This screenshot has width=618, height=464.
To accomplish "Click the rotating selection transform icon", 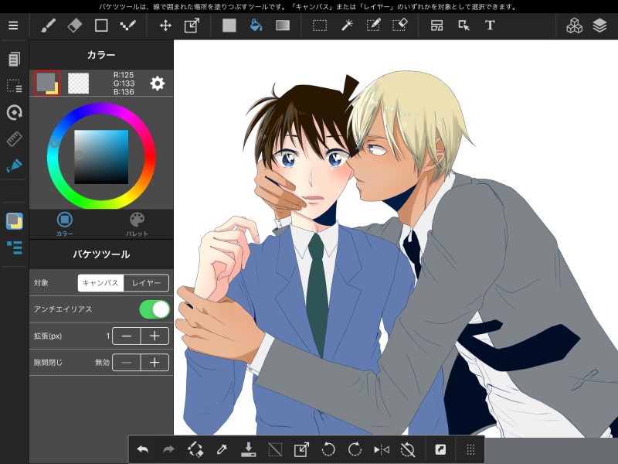I will coord(195,449).
